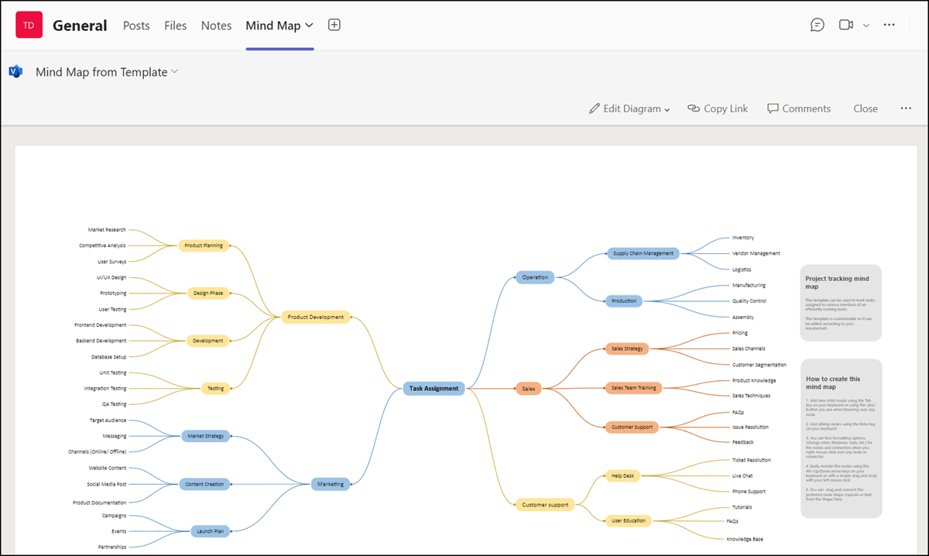Switch to the Notes tab
929x556 pixels.
pos(216,26)
